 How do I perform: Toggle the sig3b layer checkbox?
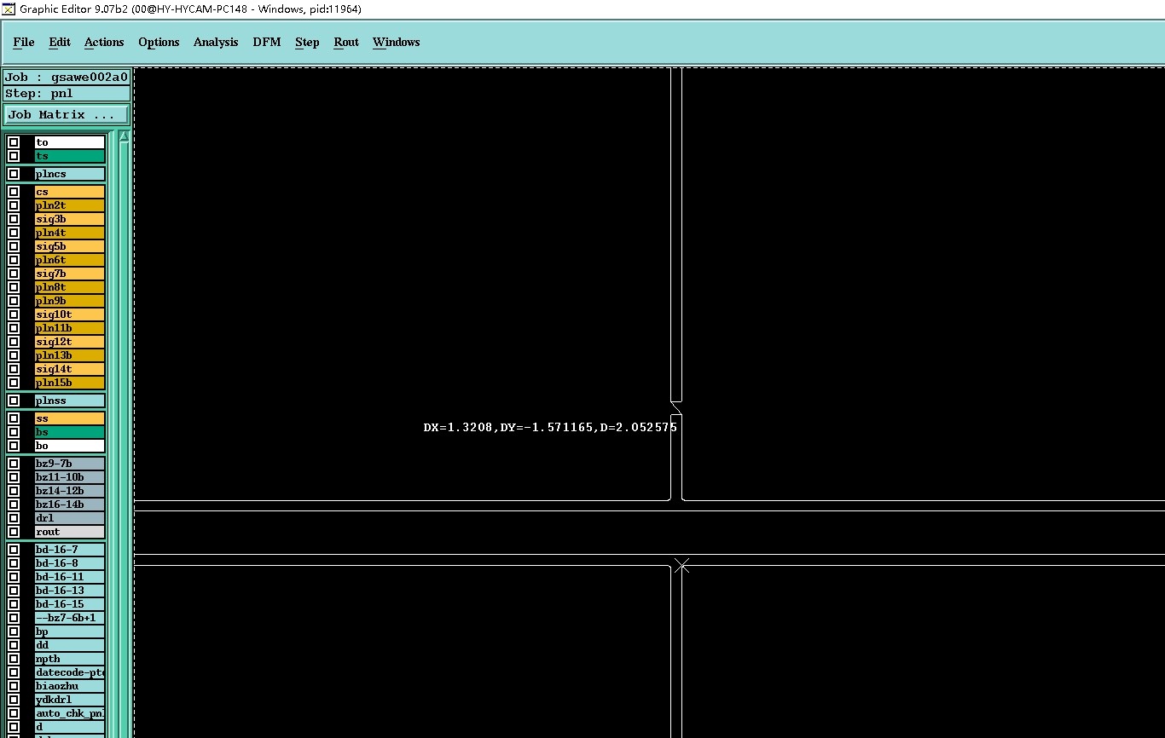(x=14, y=219)
